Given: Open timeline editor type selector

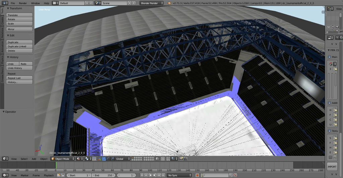Looking at the screenshot, I should (5, 175).
